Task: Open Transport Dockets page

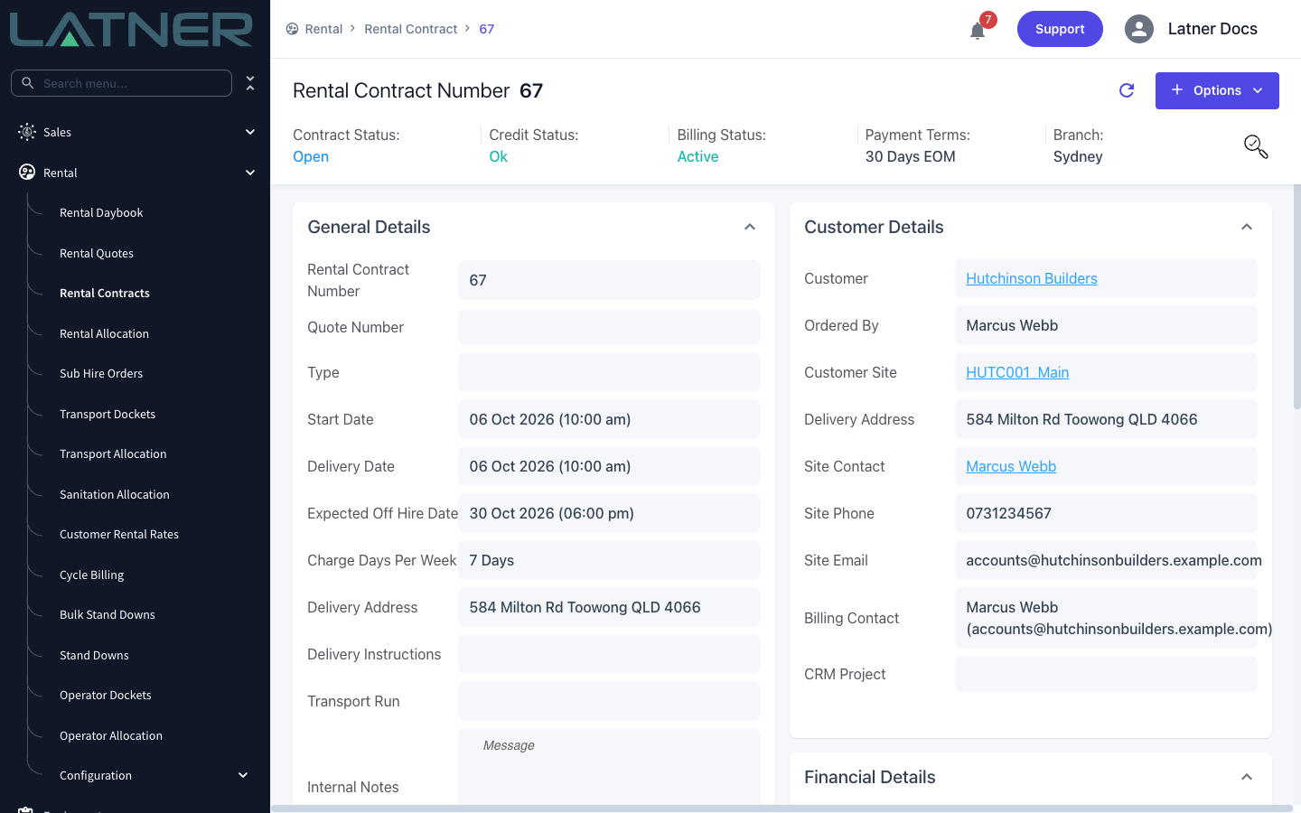Action: [x=108, y=415]
